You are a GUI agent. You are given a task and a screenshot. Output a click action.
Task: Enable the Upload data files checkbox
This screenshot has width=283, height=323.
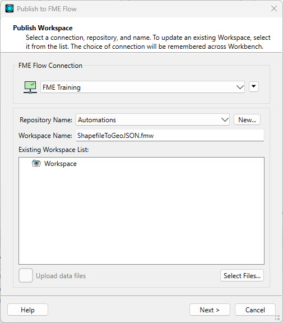click(x=26, y=275)
